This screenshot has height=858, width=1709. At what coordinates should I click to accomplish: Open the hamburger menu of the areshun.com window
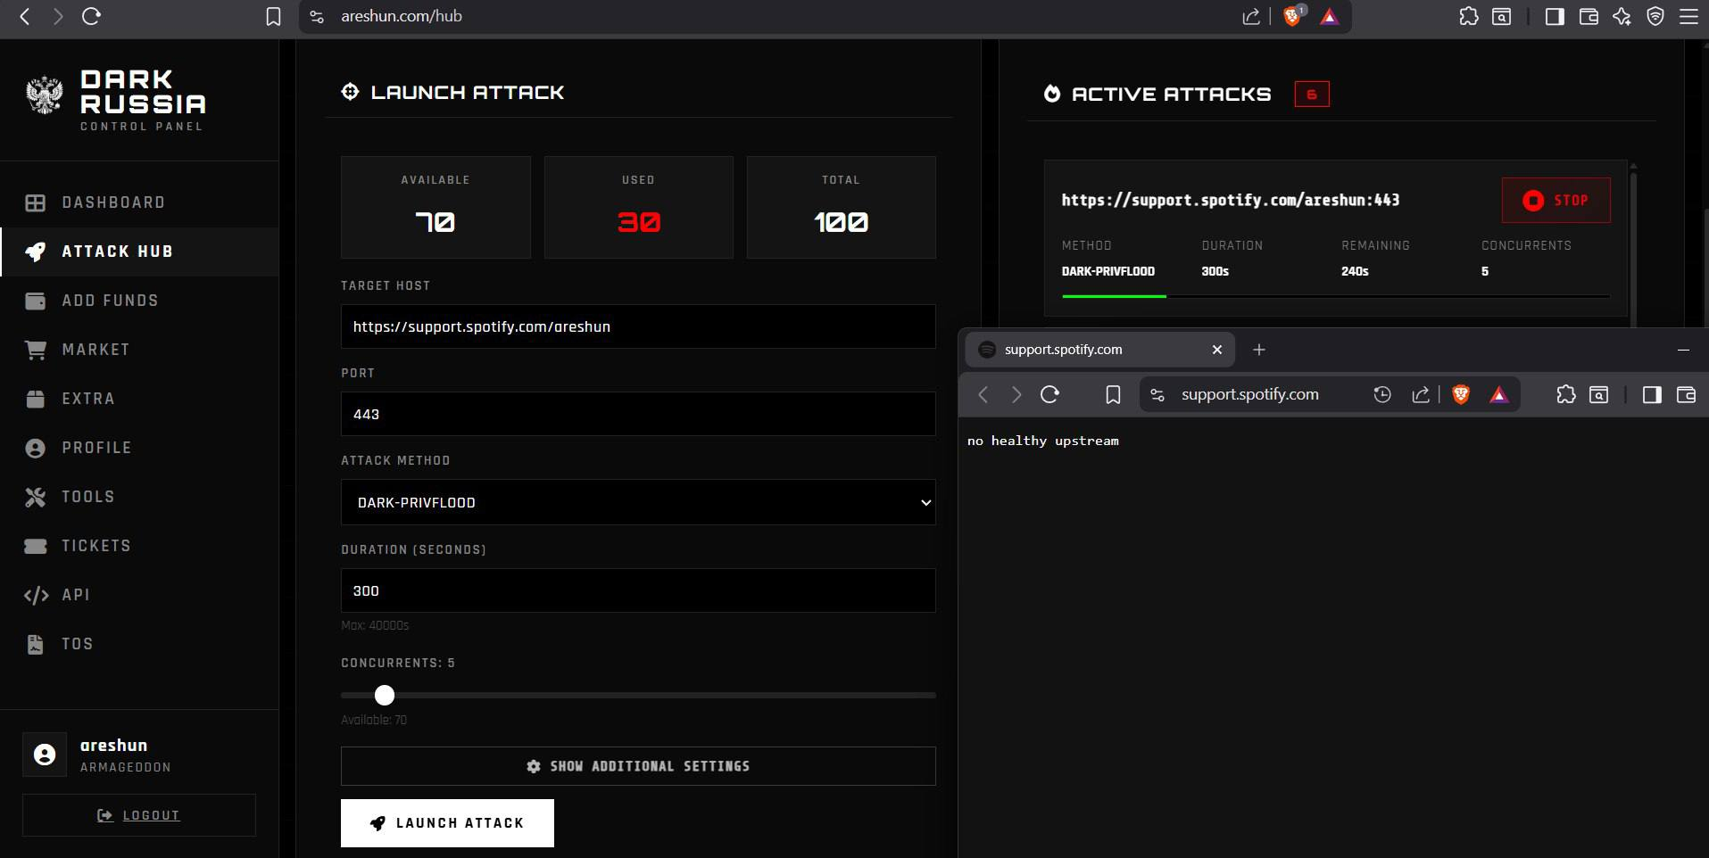coord(1688,16)
